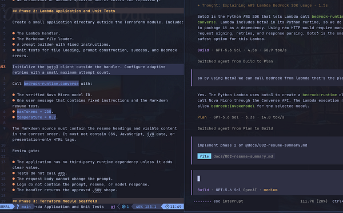The width and height of the screenshot is (343, 213).
Task: Click the 'Switched agent from Plan to Build' notice
Action: coord(235,128)
